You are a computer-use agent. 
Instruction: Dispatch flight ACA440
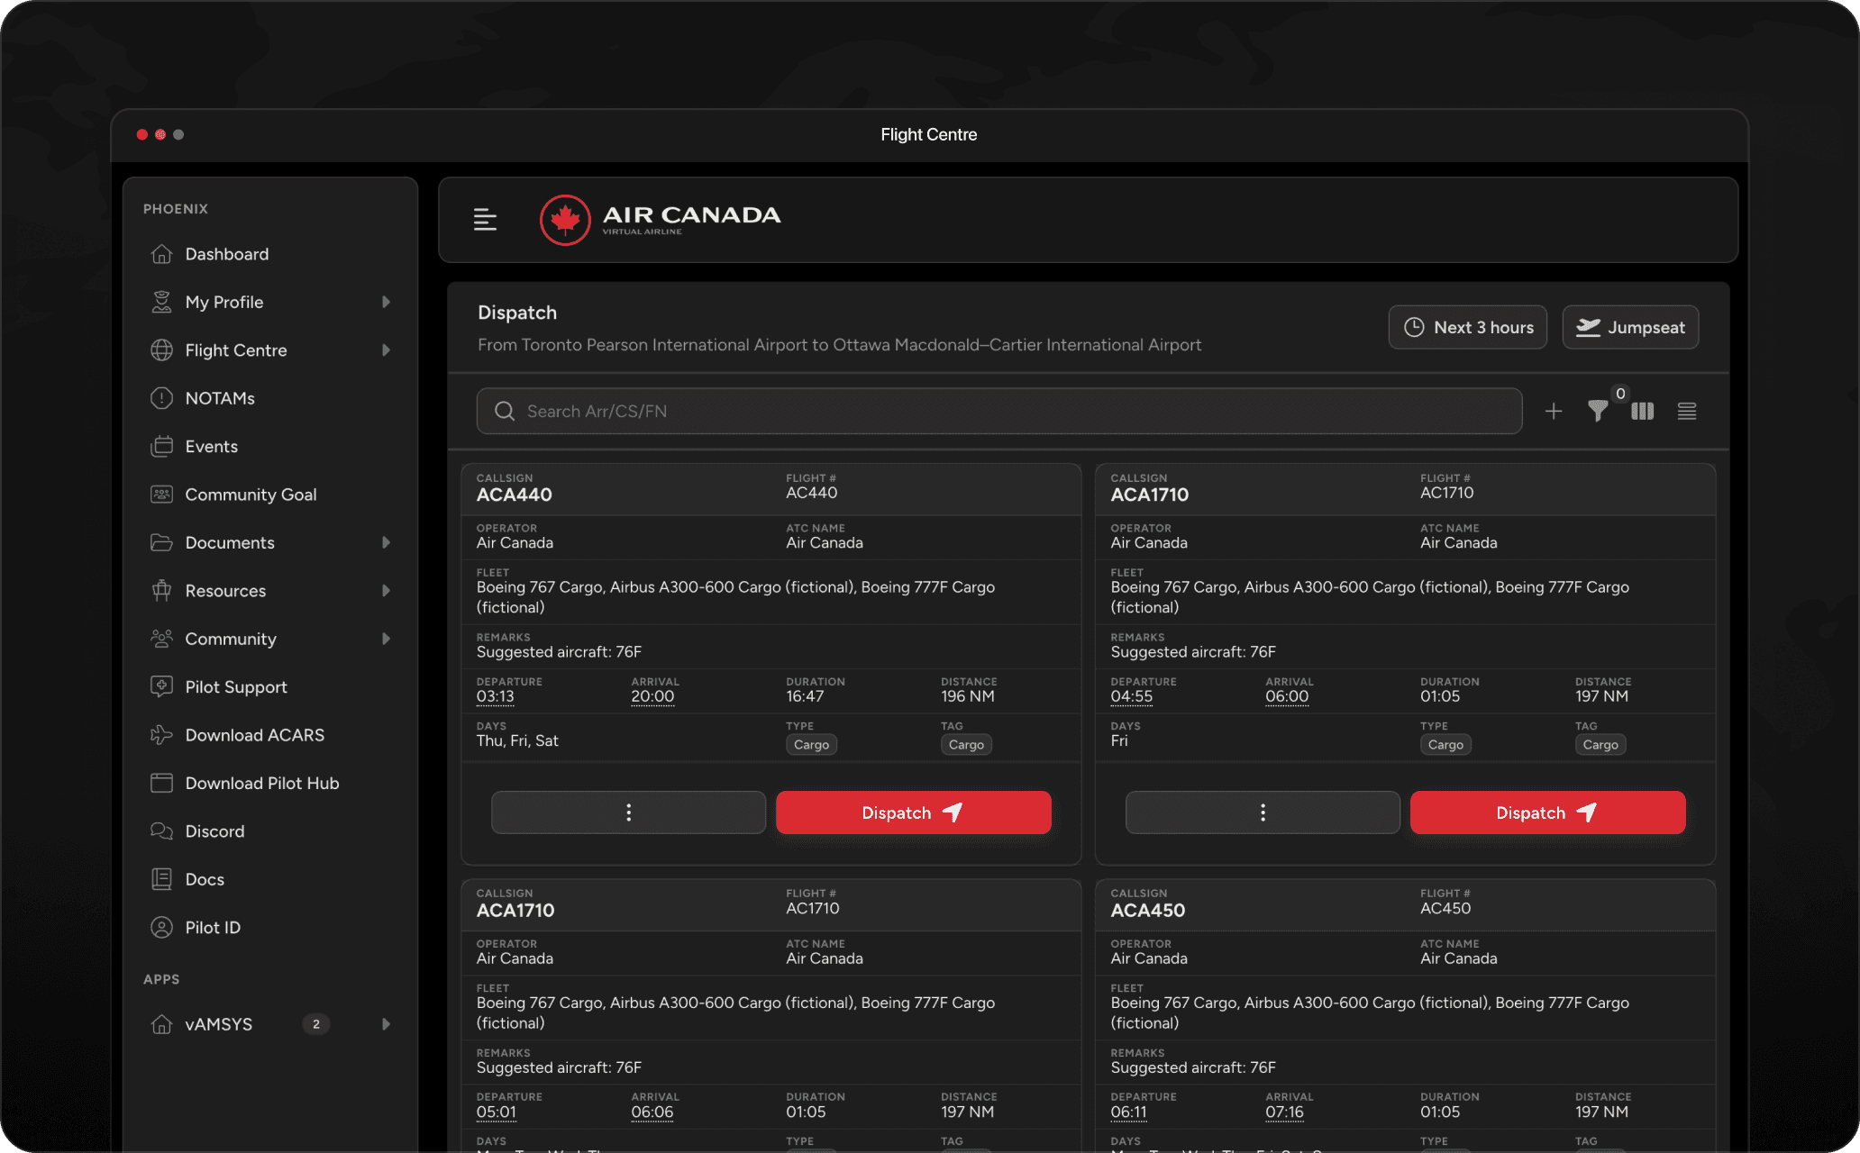(913, 812)
